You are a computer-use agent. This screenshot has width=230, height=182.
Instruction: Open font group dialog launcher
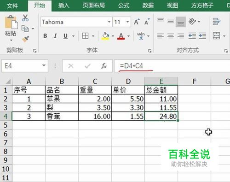click(x=150, y=51)
